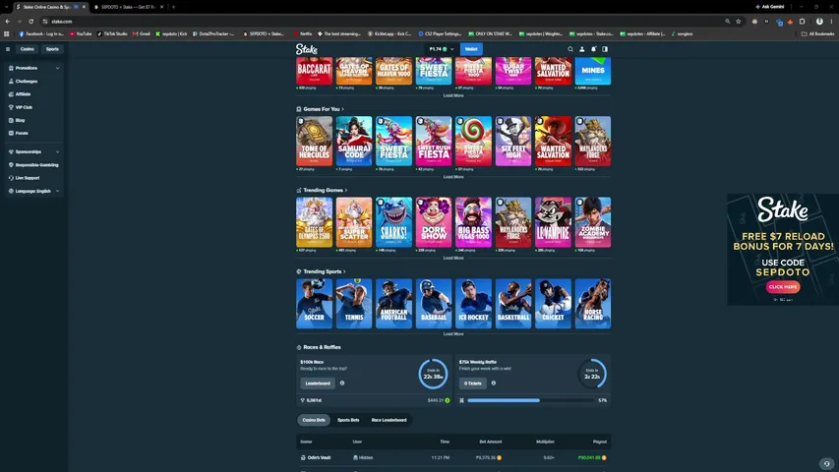The image size is (839, 472).
Task: Reload the page with browser refresh icon
Action: 31,22
